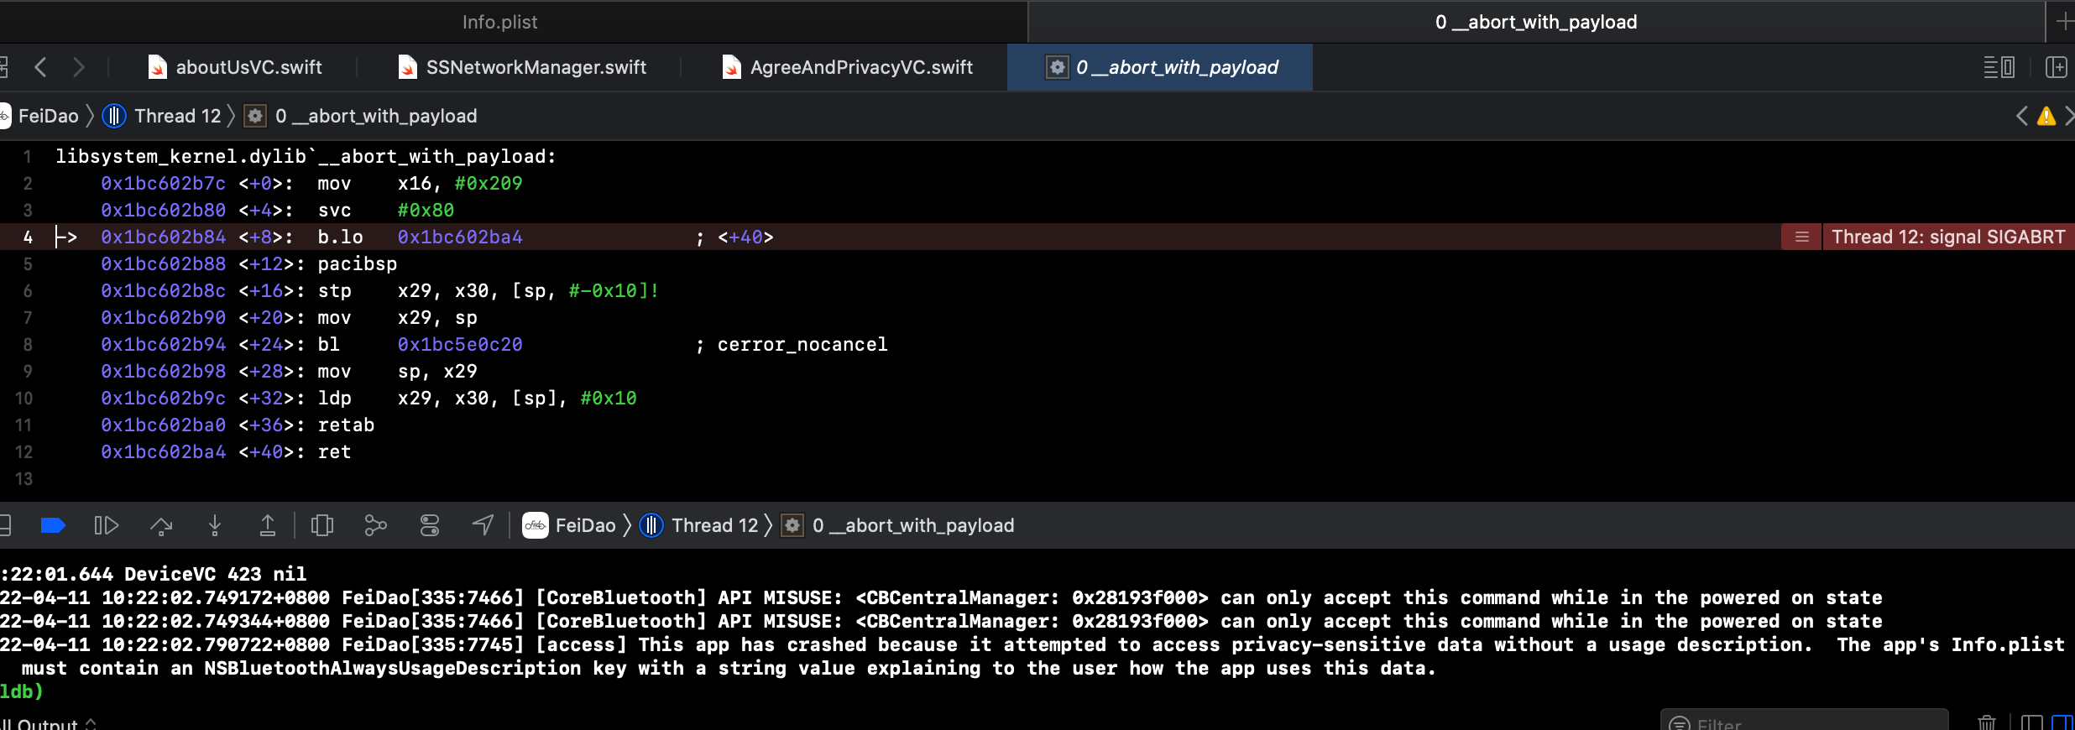Open Debug Memory Graph icon

(375, 525)
